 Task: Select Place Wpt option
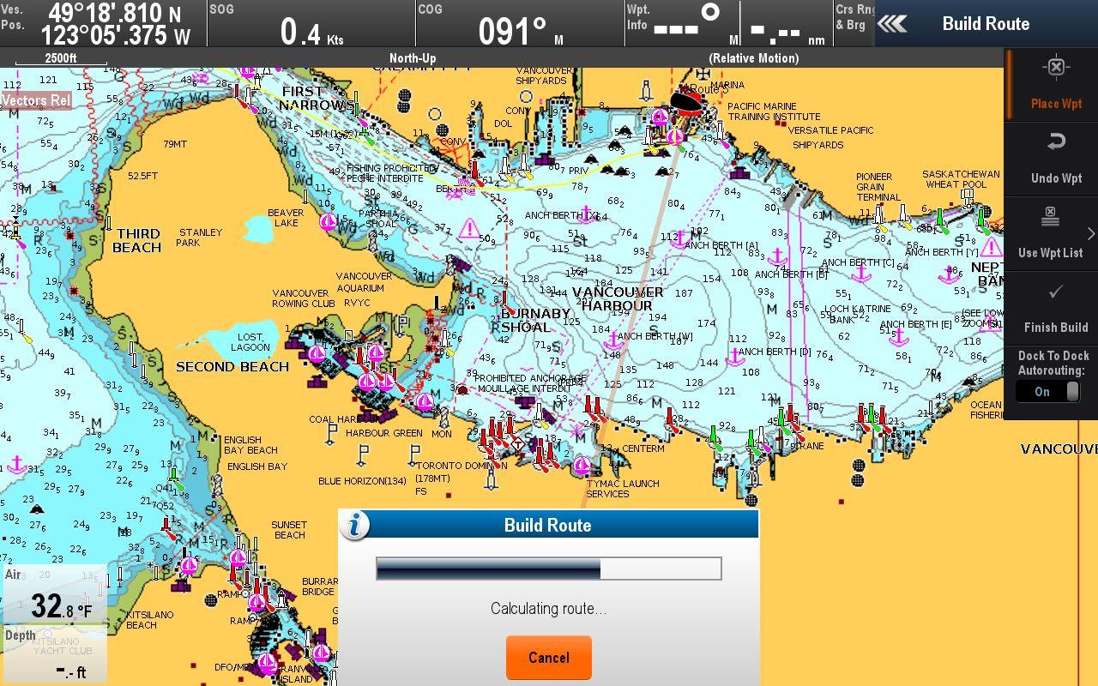(1056, 85)
